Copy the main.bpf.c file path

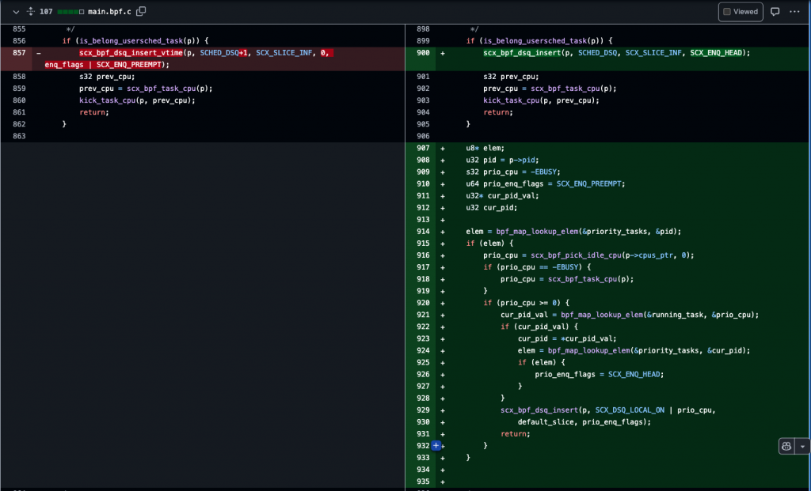coord(141,12)
